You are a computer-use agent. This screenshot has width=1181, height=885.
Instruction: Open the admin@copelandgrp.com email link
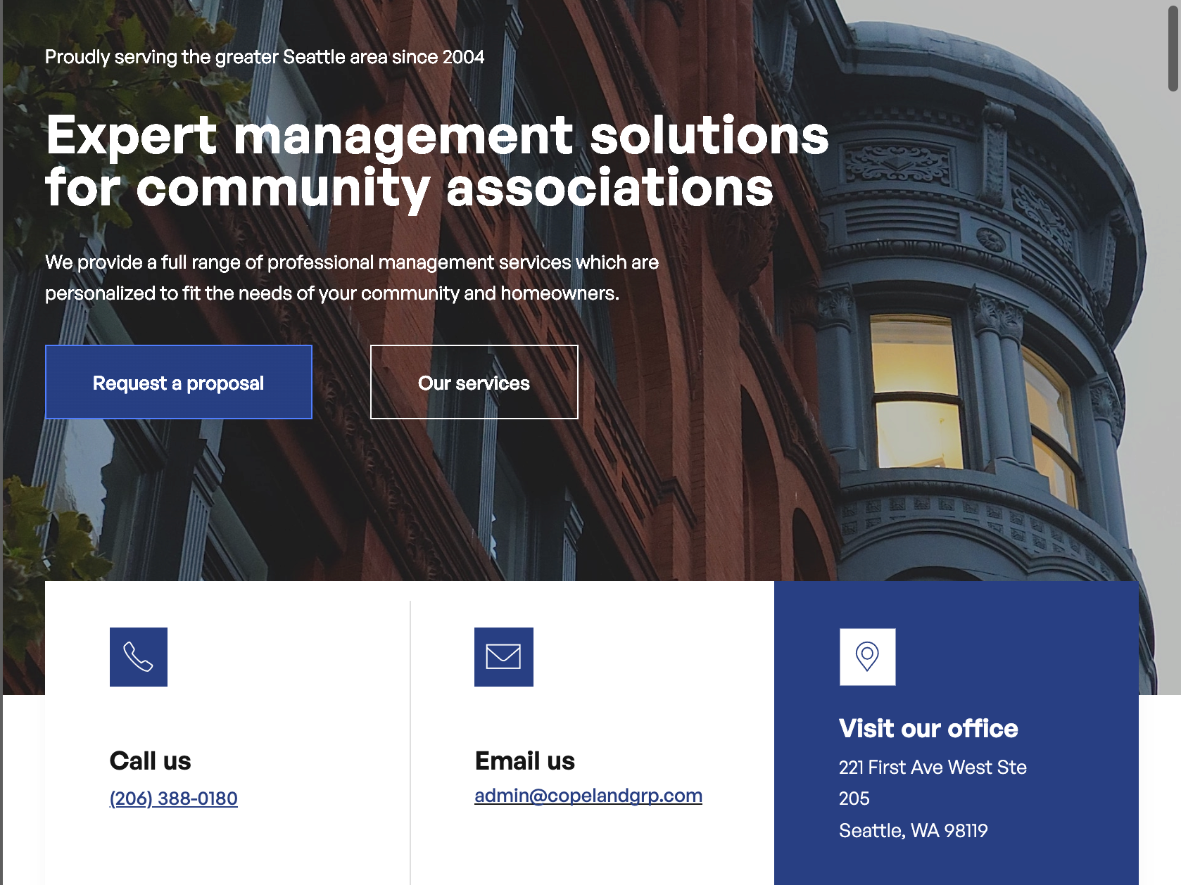[588, 796]
